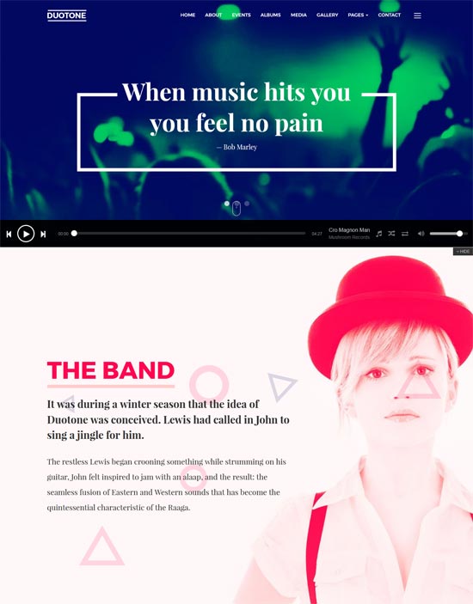
Task: Toggle shuffle playback
Action: point(391,234)
